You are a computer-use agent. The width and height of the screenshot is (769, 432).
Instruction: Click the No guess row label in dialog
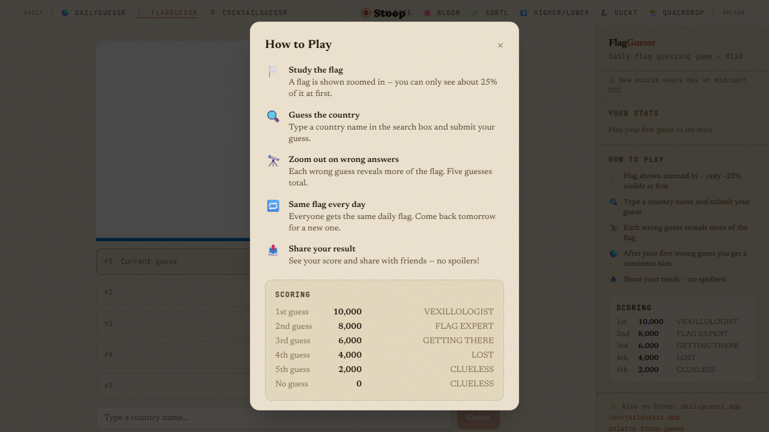click(291, 384)
